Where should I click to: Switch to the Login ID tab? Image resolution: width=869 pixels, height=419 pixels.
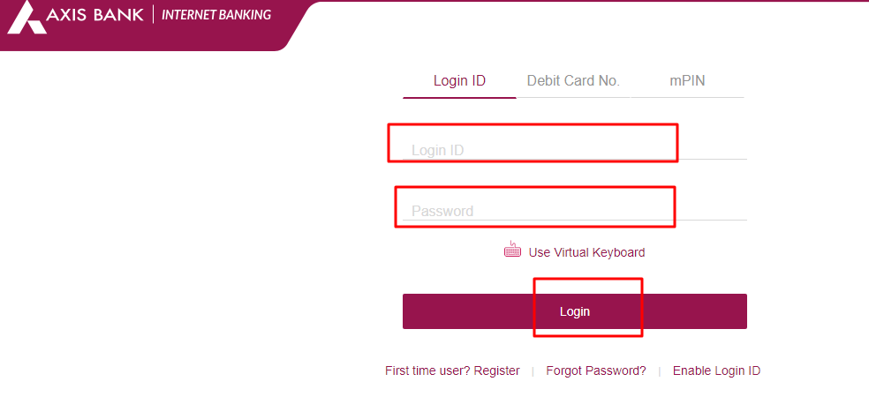coord(459,81)
